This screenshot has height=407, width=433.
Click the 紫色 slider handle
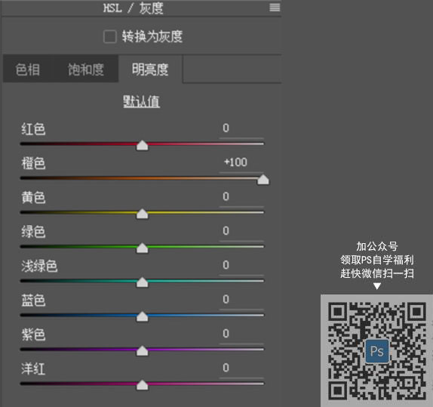click(x=143, y=350)
